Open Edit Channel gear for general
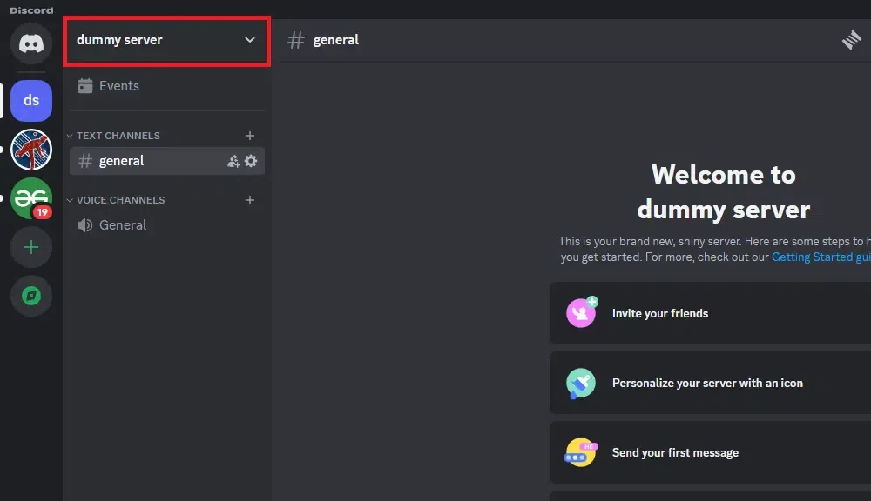 click(x=251, y=161)
